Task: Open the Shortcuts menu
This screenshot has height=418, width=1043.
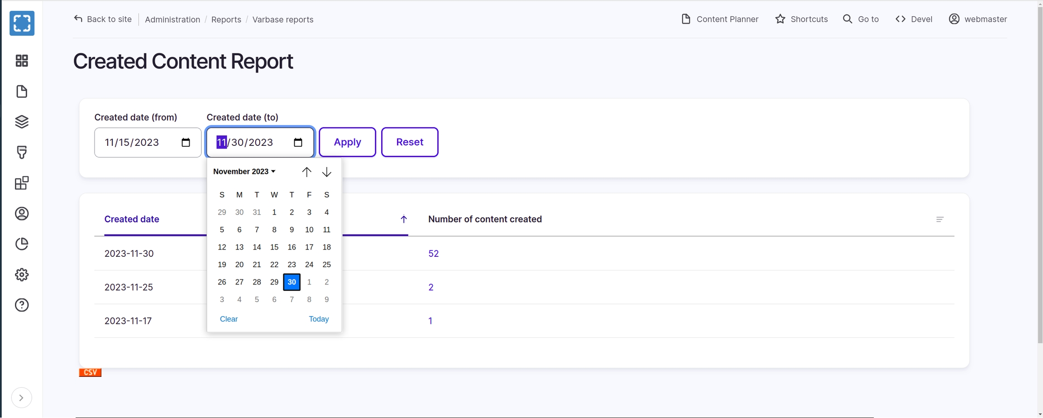Action: point(801,19)
